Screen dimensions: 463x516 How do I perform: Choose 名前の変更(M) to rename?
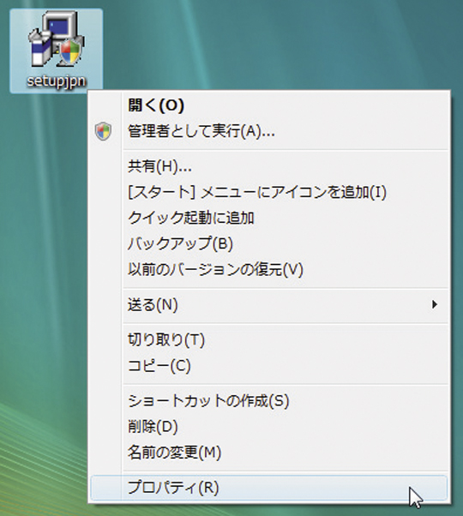tap(269, 453)
